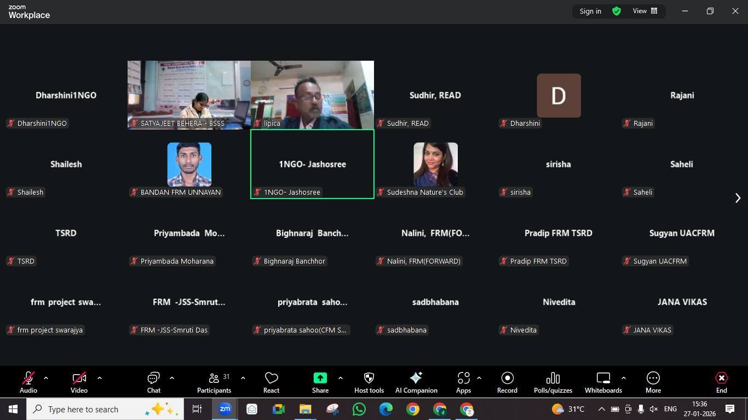Click the 'sirisha' name label
Image resolution: width=748 pixels, height=420 pixels.
tap(520, 192)
